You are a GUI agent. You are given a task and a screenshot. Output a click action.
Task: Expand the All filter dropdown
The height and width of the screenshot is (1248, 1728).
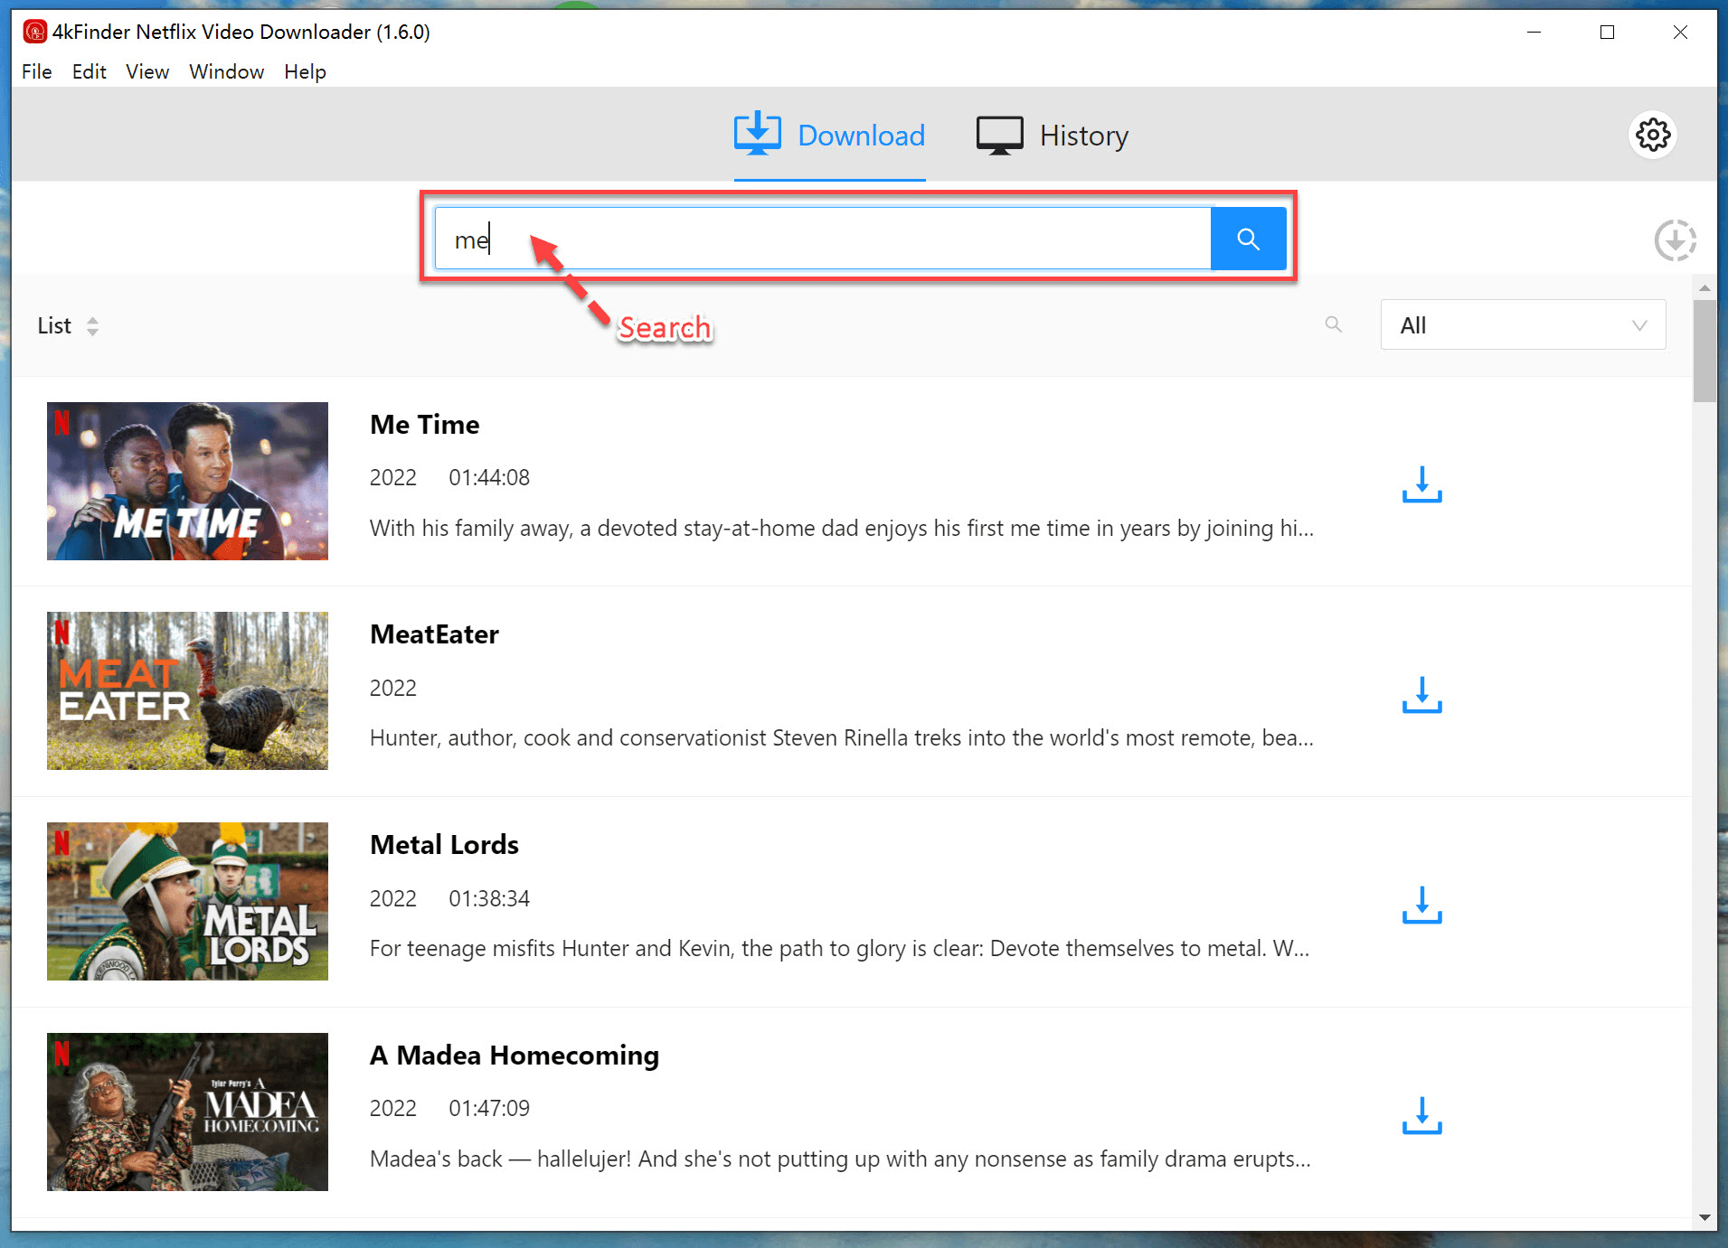click(x=1523, y=324)
